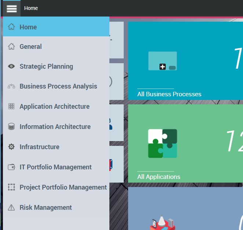Image resolution: width=243 pixels, height=230 pixels.
Task: Click the business process diagram tile icon
Action: (163, 61)
